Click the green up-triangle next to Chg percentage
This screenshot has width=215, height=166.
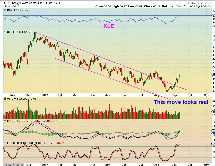click(x=211, y=6)
